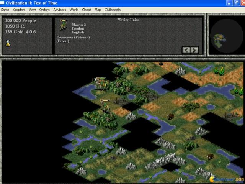
Task: Click the '139 Gold 4.0.6' treasury text
Action: [x=20, y=32]
